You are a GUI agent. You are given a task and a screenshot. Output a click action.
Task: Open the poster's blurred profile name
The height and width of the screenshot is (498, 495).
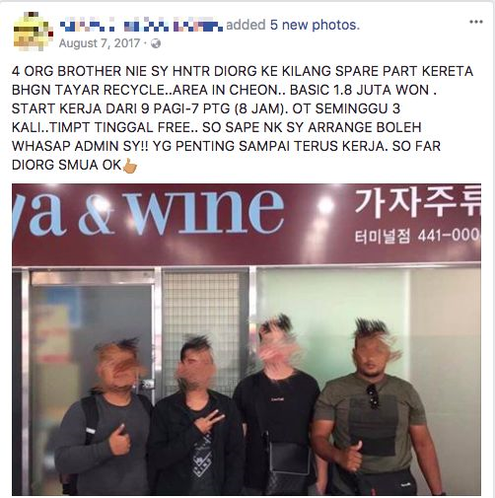[x=141, y=25]
